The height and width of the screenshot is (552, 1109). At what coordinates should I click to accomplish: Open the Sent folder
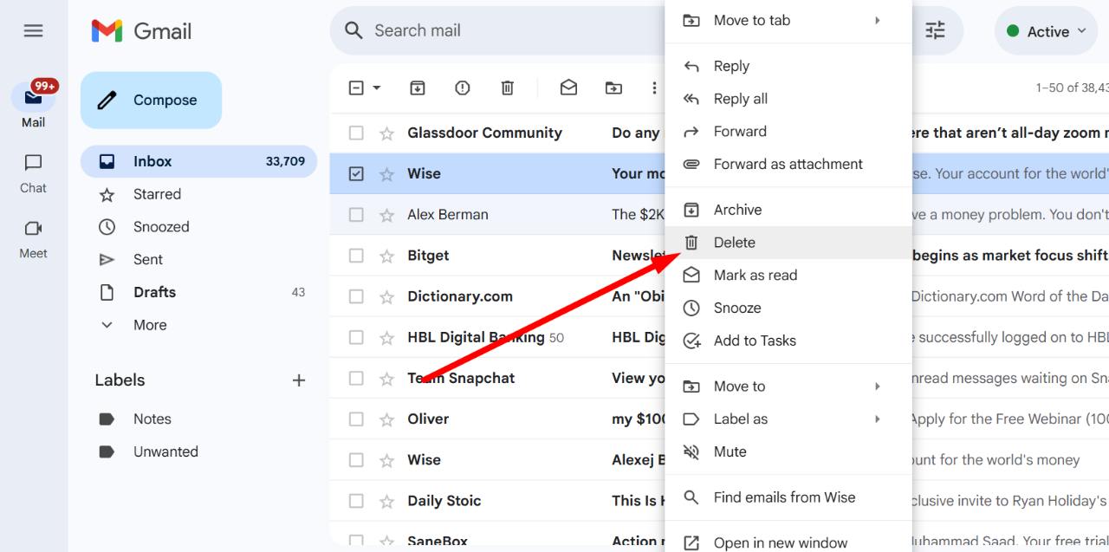pos(198,259)
